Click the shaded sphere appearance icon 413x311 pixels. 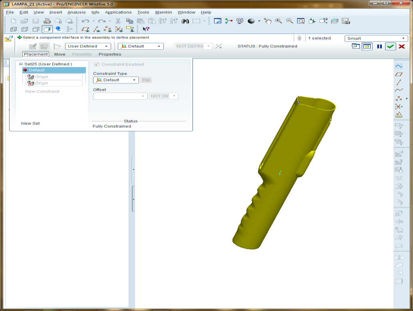[x=251, y=21]
